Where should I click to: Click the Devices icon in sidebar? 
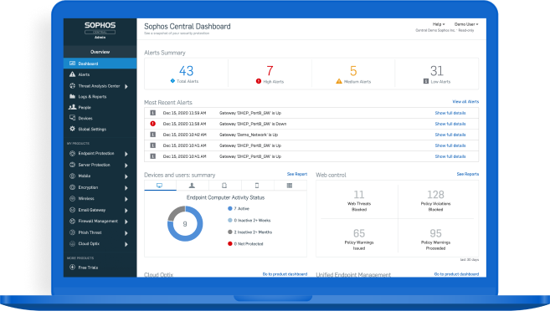72,118
